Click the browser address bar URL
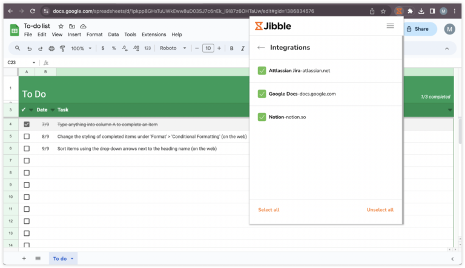The image size is (465, 268). tap(183, 11)
